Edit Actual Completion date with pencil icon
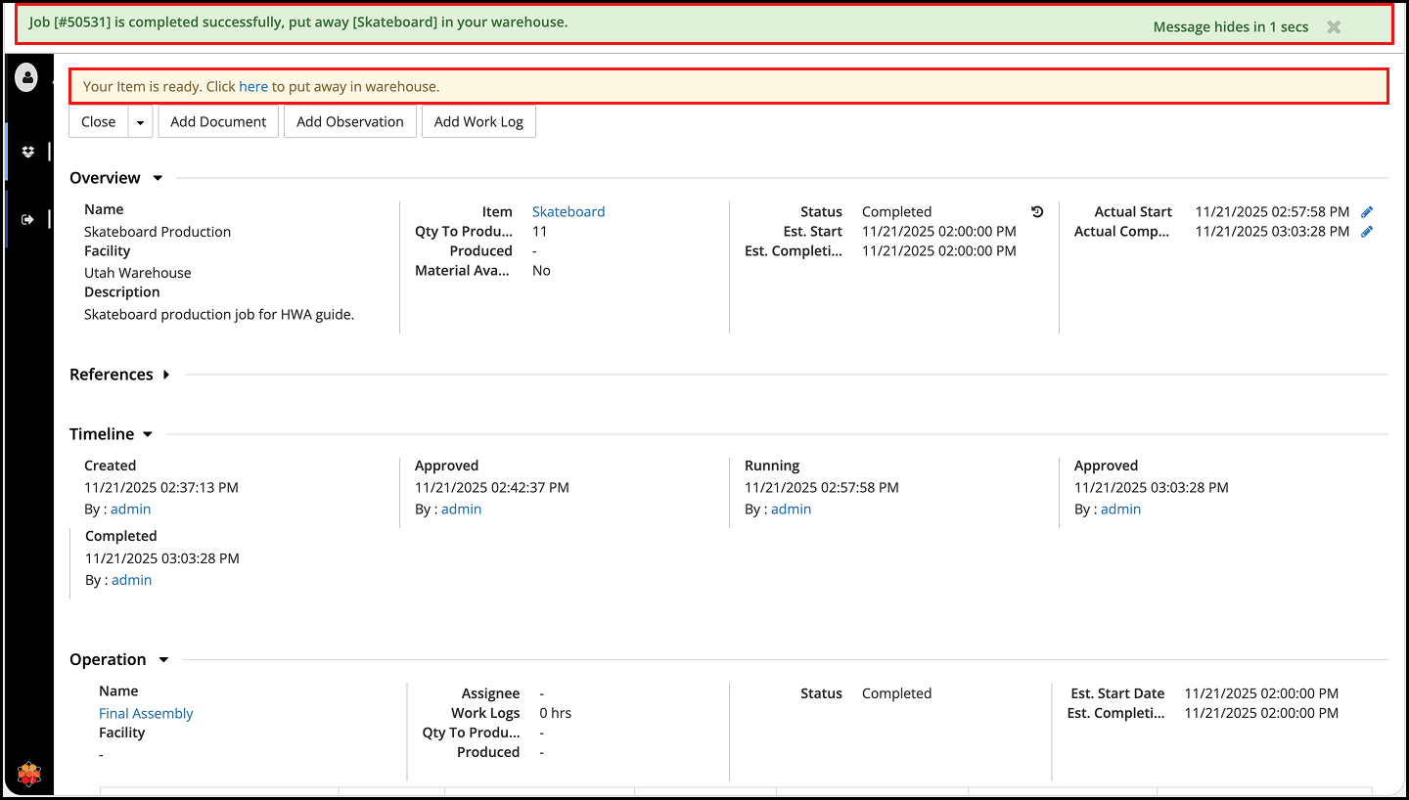 1367,232
